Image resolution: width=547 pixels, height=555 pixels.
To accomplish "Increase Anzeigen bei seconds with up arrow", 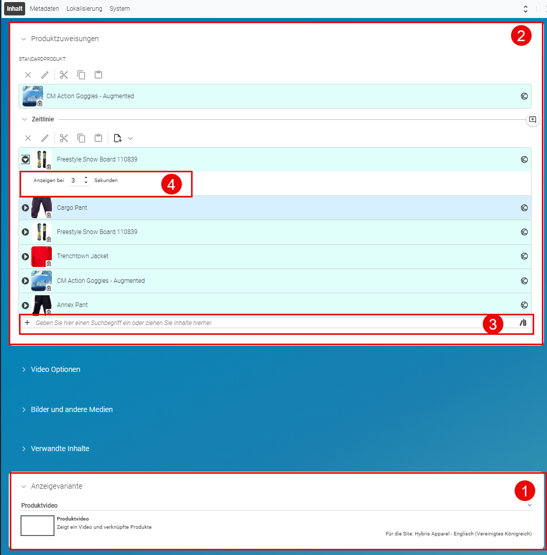I will point(86,177).
